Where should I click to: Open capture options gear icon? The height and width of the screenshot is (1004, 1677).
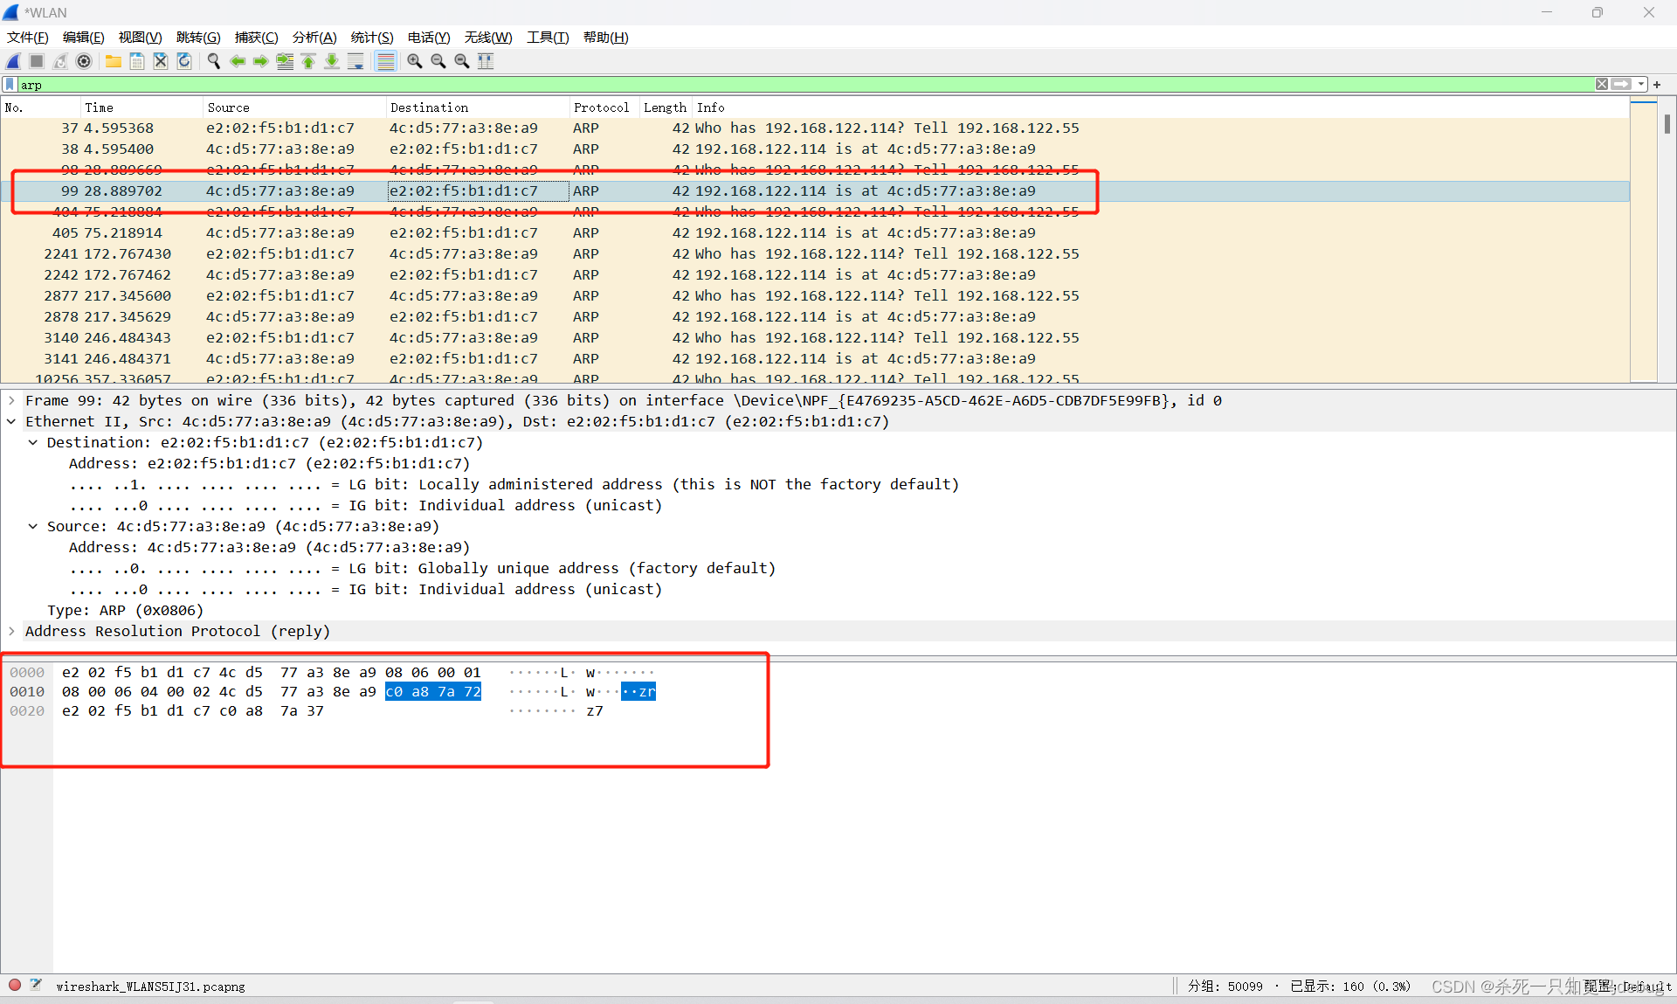[84, 61]
